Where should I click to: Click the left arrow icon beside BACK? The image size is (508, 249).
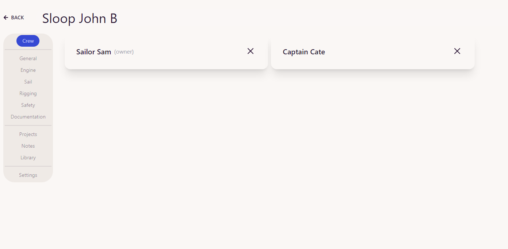click(x=6, y=17)
